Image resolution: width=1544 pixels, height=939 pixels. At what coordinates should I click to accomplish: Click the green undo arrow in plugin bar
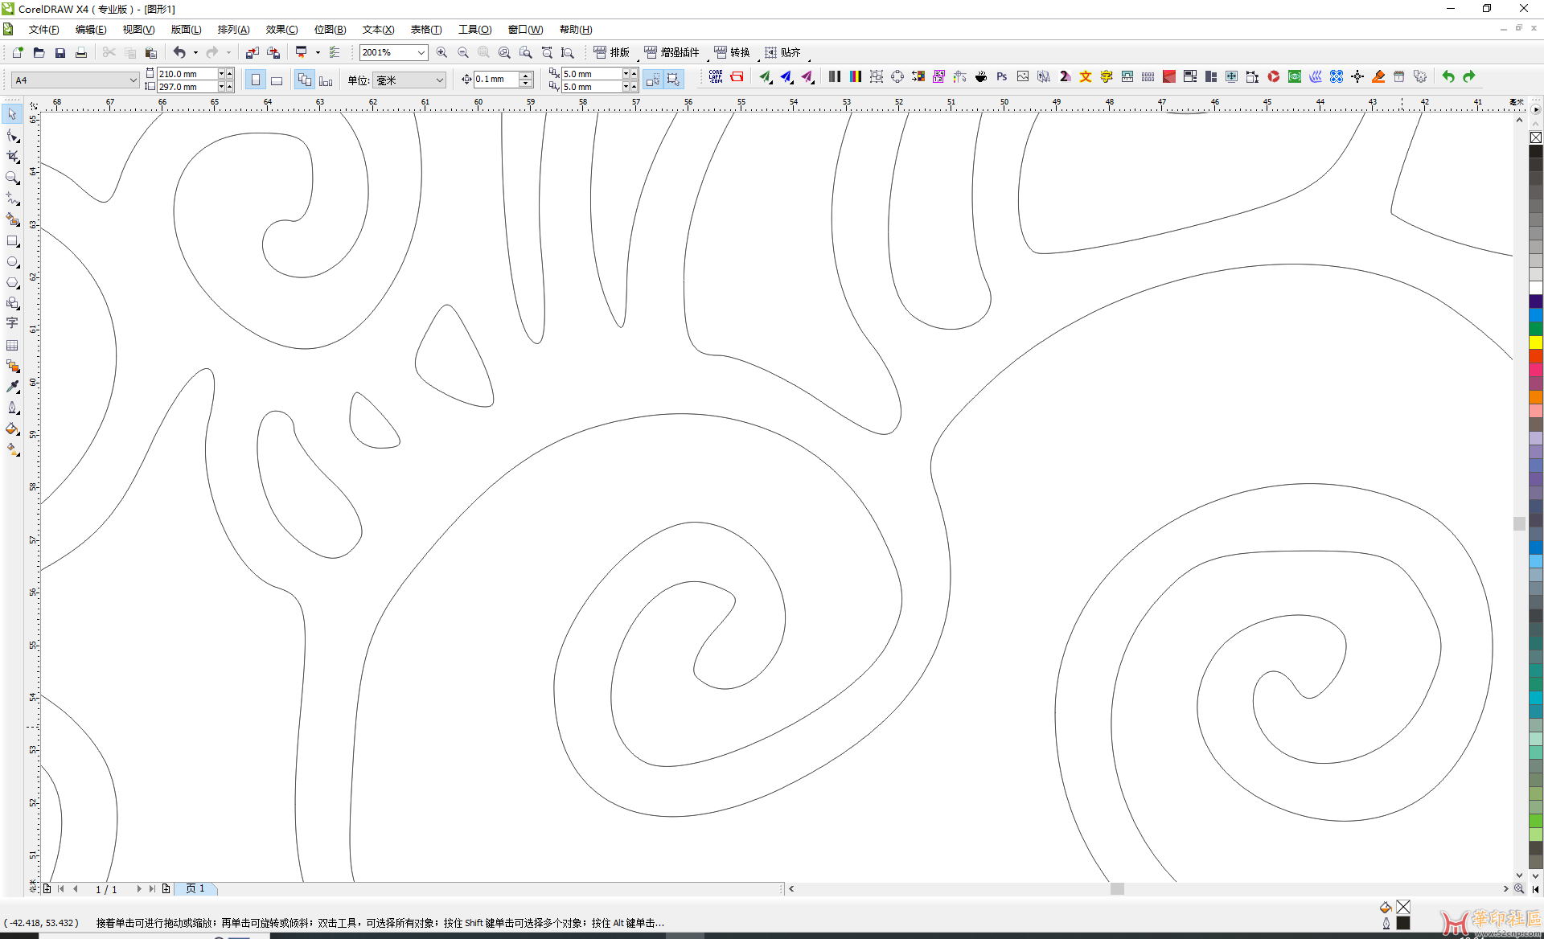(1448, 76)
